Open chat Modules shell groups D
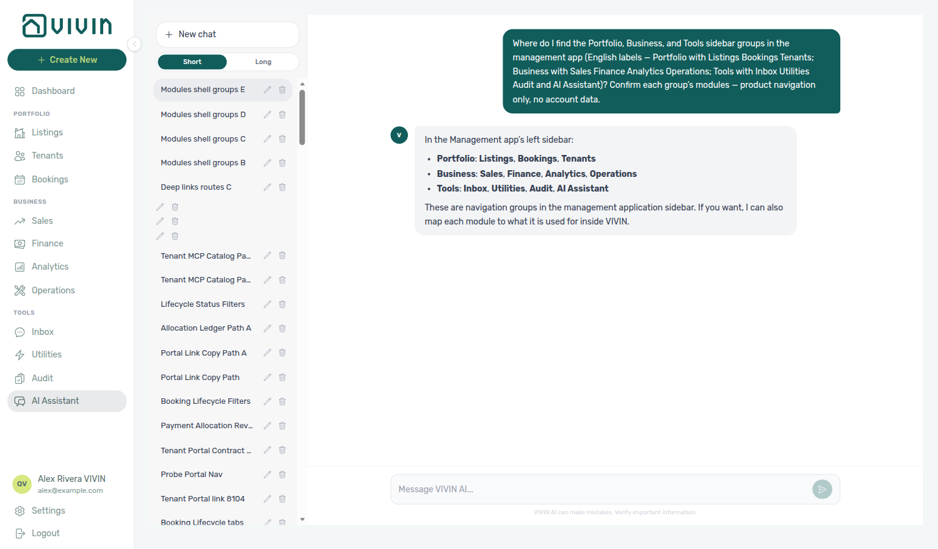 coord(203,115)
